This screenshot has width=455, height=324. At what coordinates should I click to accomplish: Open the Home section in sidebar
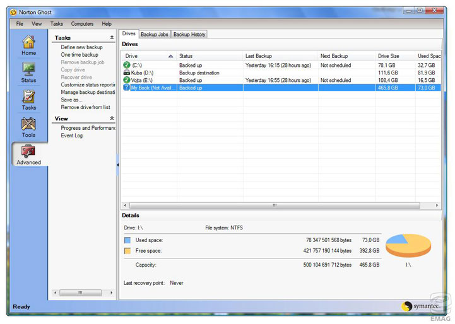click(x=28, y=45)
